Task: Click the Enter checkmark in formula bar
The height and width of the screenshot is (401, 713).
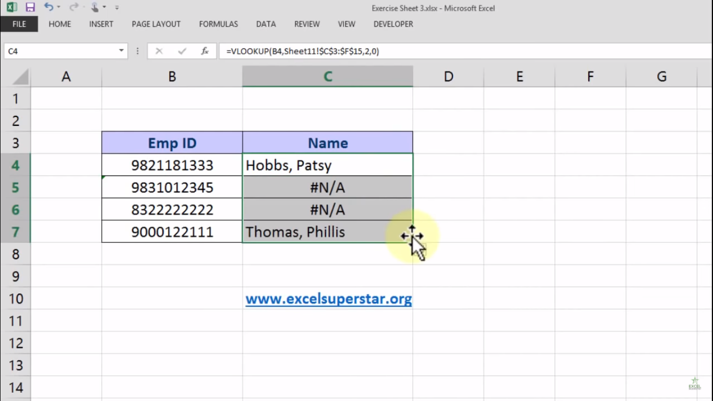Action: (182, 51)
